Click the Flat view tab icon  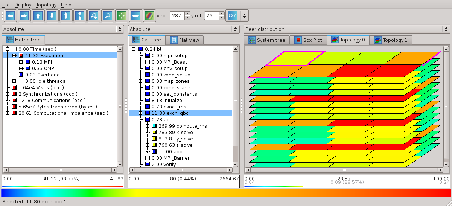(x=174, y=40)
